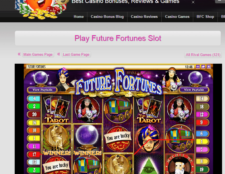Image resolution: width=225 pixels, height=174 pixels.
Task: Click the Michel de Nostradamus portrait symbol
Action: 180,164
